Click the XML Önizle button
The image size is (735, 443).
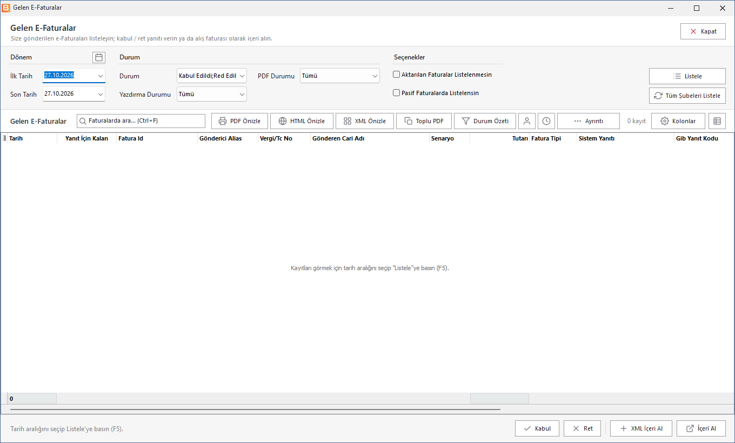pyautogui.click(x=365, y=121)
